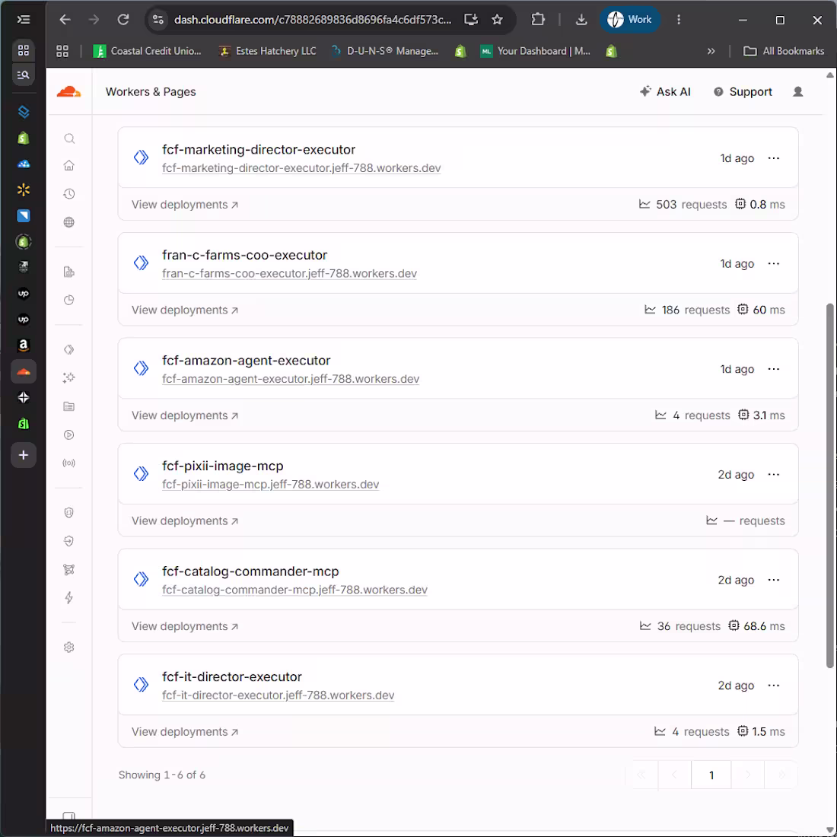Open the Estes Hatchery LLC bookmark
Screen dimensions: 837x837
click(267, 51)
